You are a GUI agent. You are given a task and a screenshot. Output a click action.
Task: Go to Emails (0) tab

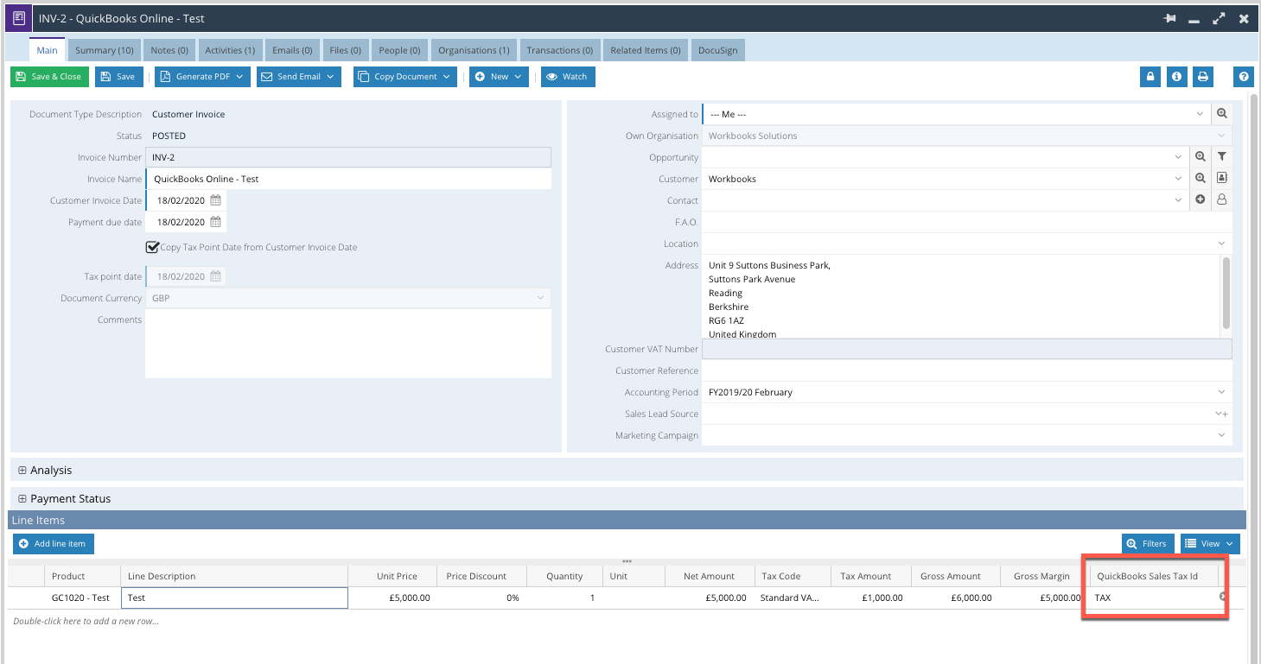coord(292,50)
